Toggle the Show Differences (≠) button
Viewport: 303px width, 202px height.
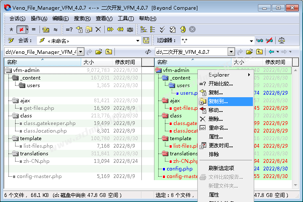pyautogui.click(x=21, y=29)
